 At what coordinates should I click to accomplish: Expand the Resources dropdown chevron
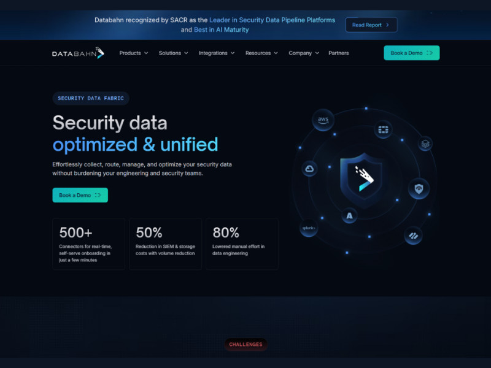click(276, 53)
